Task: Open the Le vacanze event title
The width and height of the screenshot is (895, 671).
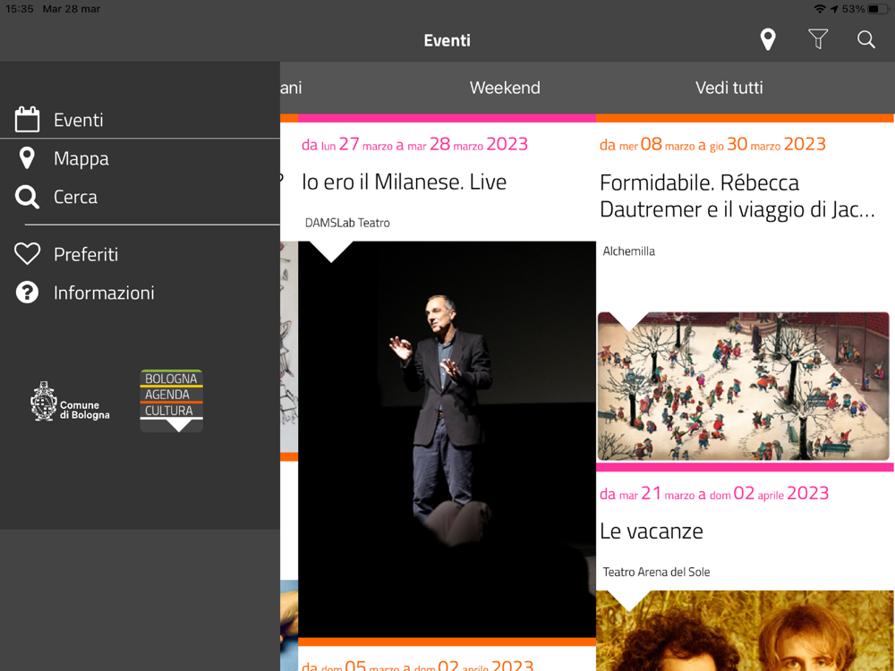Action: [x=652, y=531]
